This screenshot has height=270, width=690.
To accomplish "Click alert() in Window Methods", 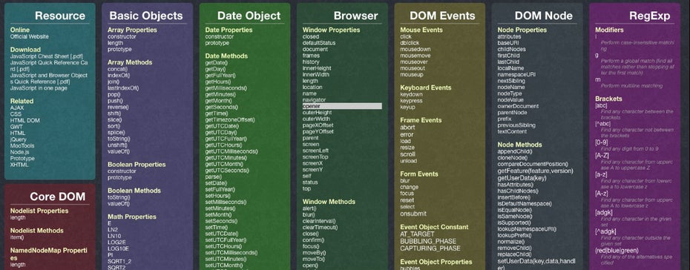I will pos(309,208).
